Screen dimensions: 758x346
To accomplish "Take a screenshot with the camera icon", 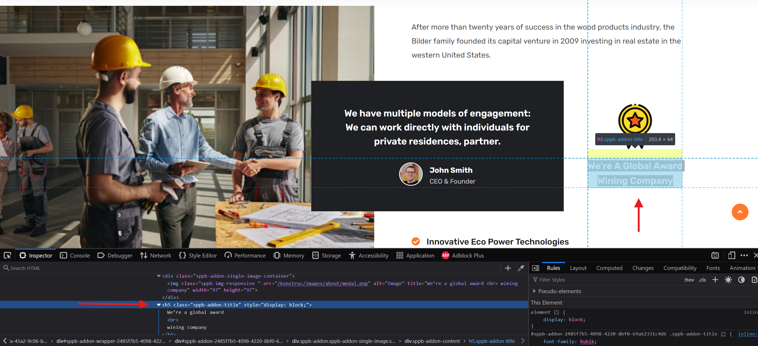I will (x=715, y=255).
